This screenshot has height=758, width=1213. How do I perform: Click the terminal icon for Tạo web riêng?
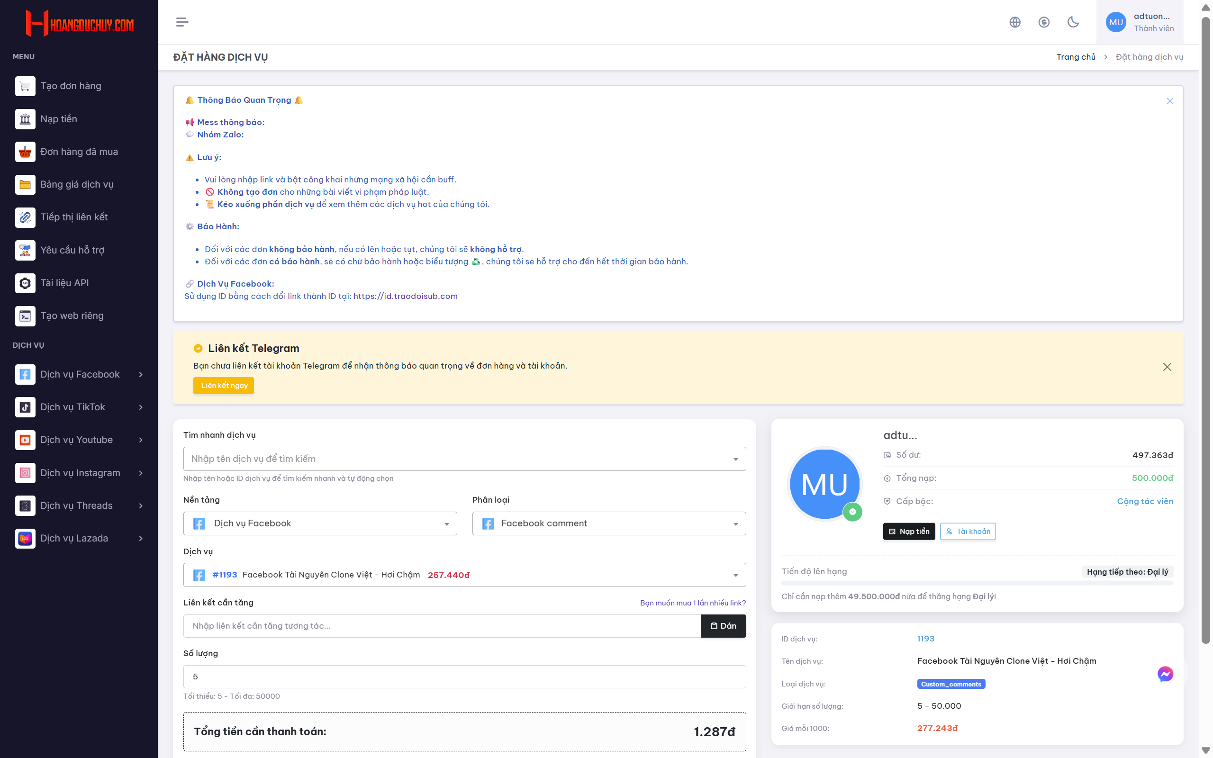pos(25,316)
